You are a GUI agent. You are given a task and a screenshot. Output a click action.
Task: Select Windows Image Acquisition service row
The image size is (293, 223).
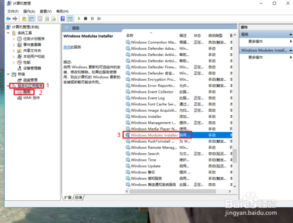tap(179, 111)
